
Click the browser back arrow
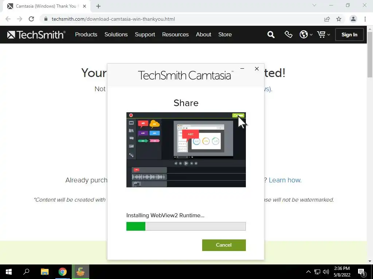tap(8, 19)
